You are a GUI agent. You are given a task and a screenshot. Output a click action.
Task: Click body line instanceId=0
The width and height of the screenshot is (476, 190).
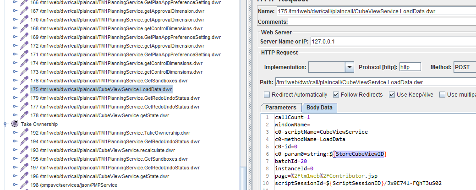pos(294,169)
